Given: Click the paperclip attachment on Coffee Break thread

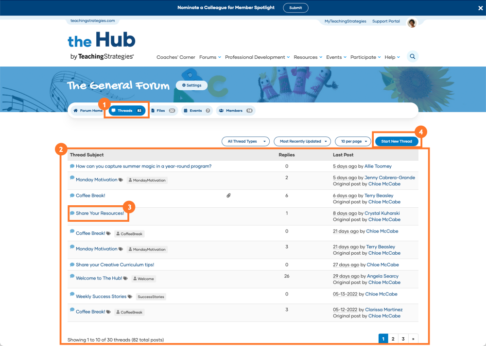Looking at the screenshot, I should click(x=228, y=195).
